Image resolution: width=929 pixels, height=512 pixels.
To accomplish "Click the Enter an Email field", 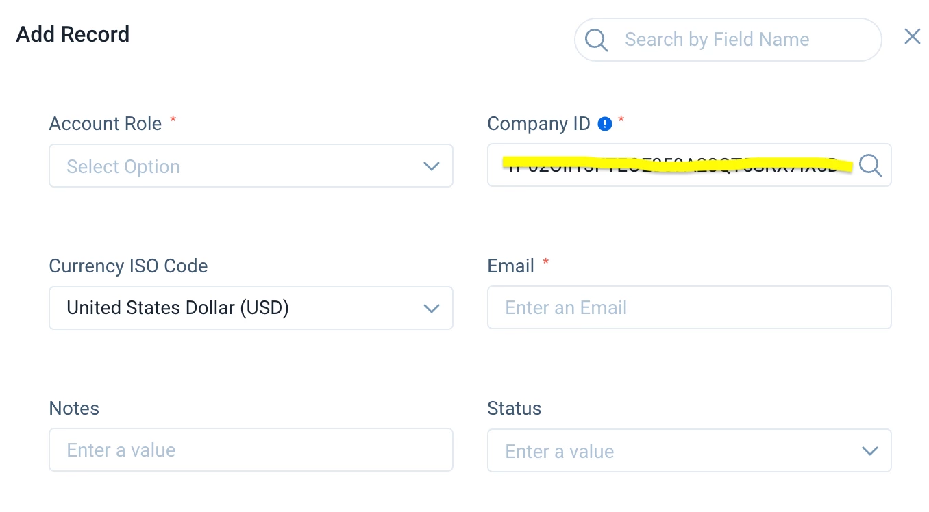I will [x=689, y=307].
